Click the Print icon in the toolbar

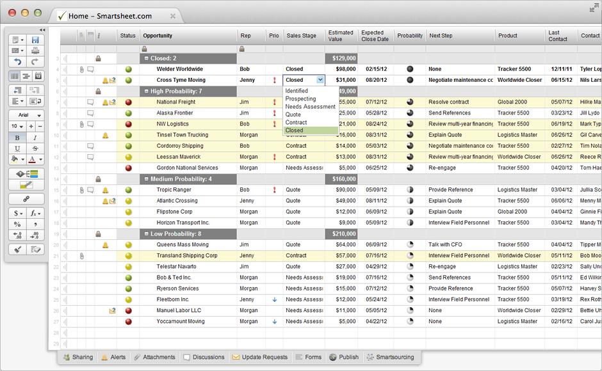tap(35, 51)
